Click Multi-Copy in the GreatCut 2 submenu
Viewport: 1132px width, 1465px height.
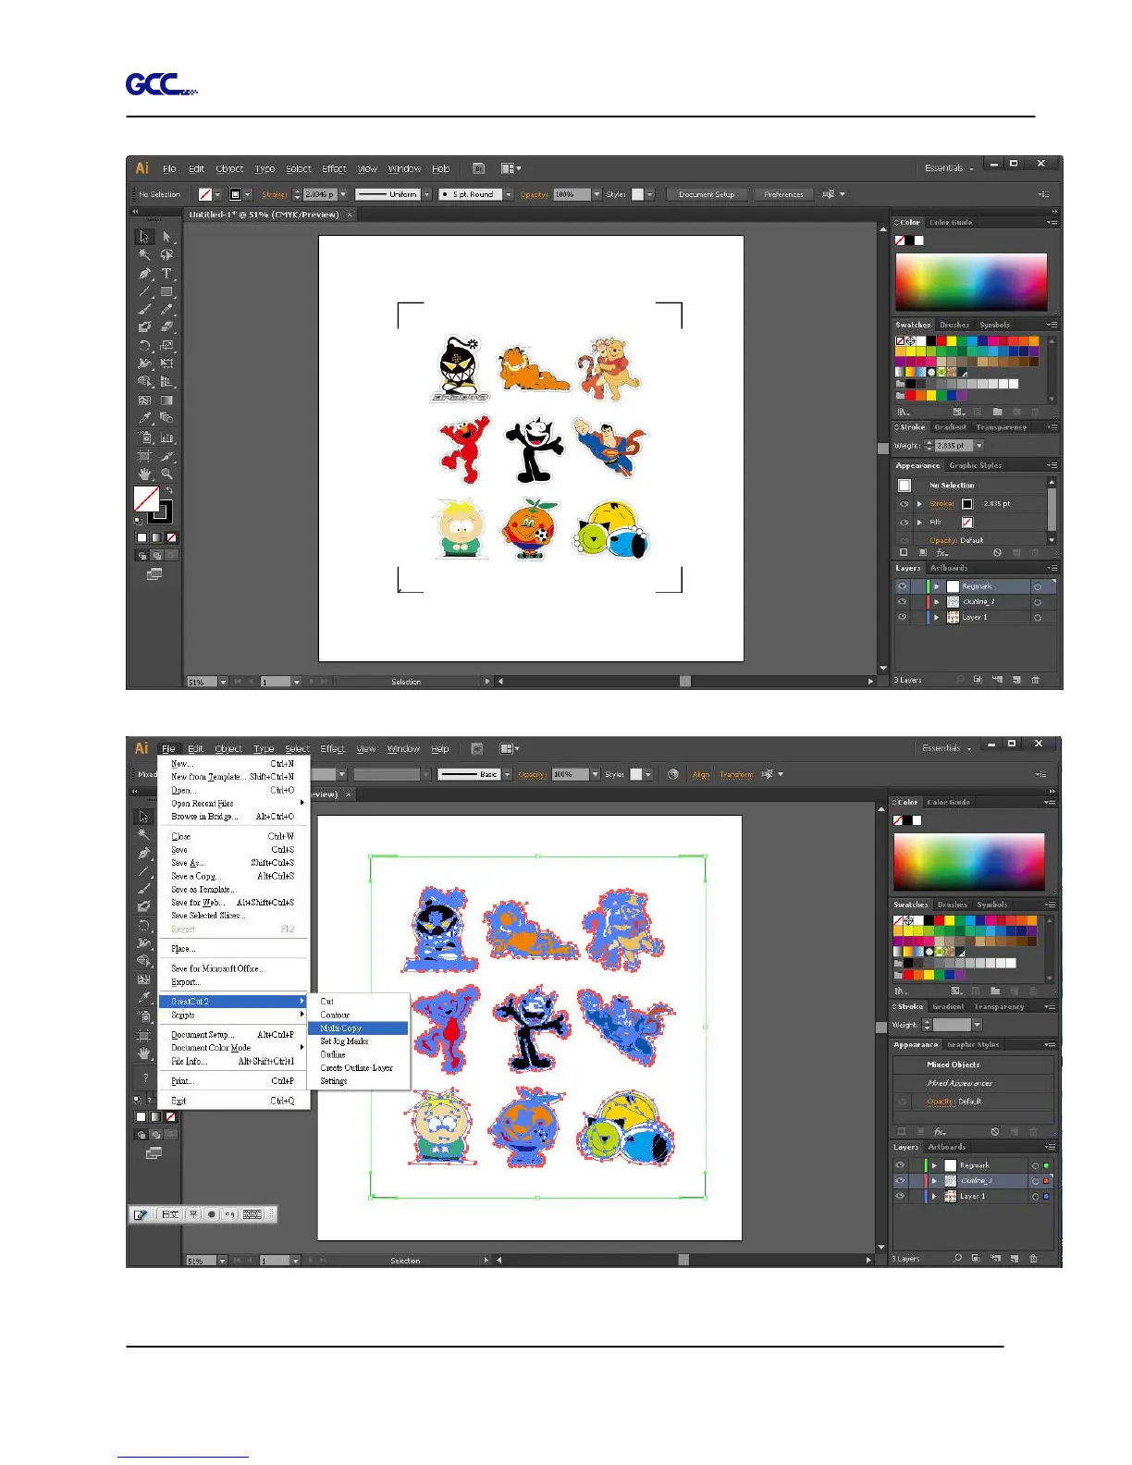pyautogui.click(x=359, y=1028)
